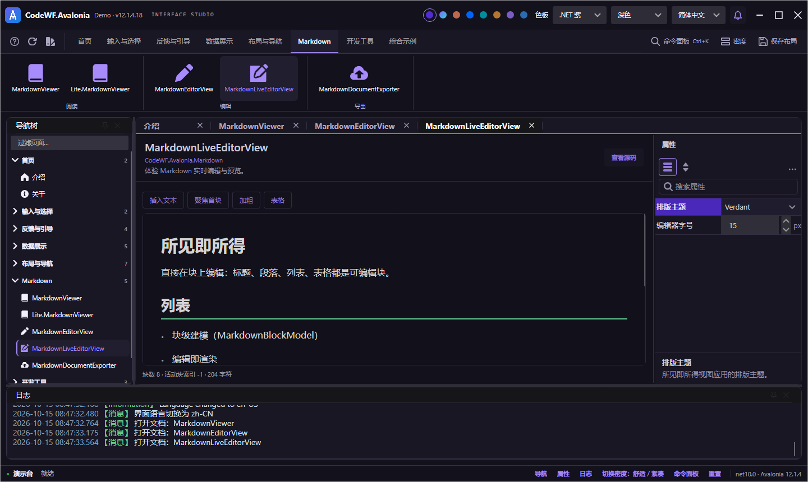Open MarkdownDocumentExporter cloud upload icon
This screenshot has width=808, height=482.
pyautogui.click(x=359, y=78)
